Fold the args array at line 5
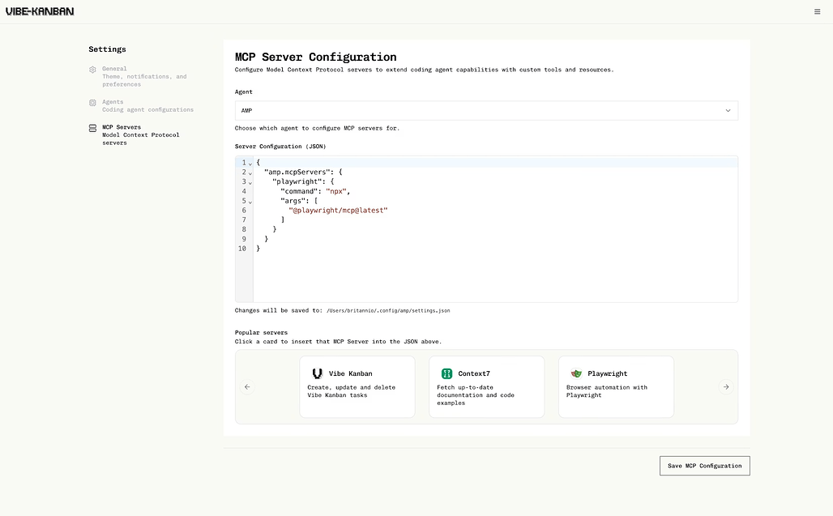The width and height of the screenshot is (833, 516). (250, 202)
